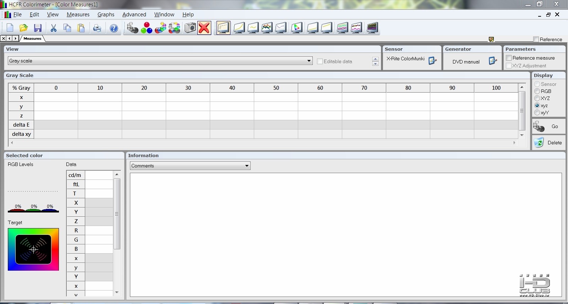Click gray scale horizontal scroll right arrow
Image resolution: width=568 pixels, height=304 pixels.
514,143
